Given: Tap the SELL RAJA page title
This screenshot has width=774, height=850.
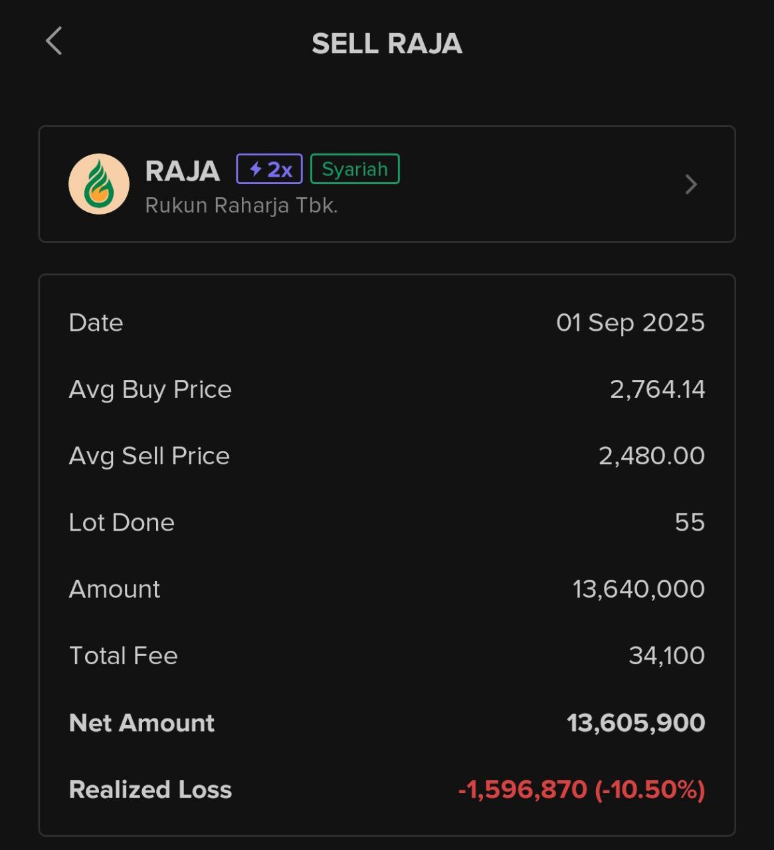Looking at the screenshot, I should click(387, 44).
